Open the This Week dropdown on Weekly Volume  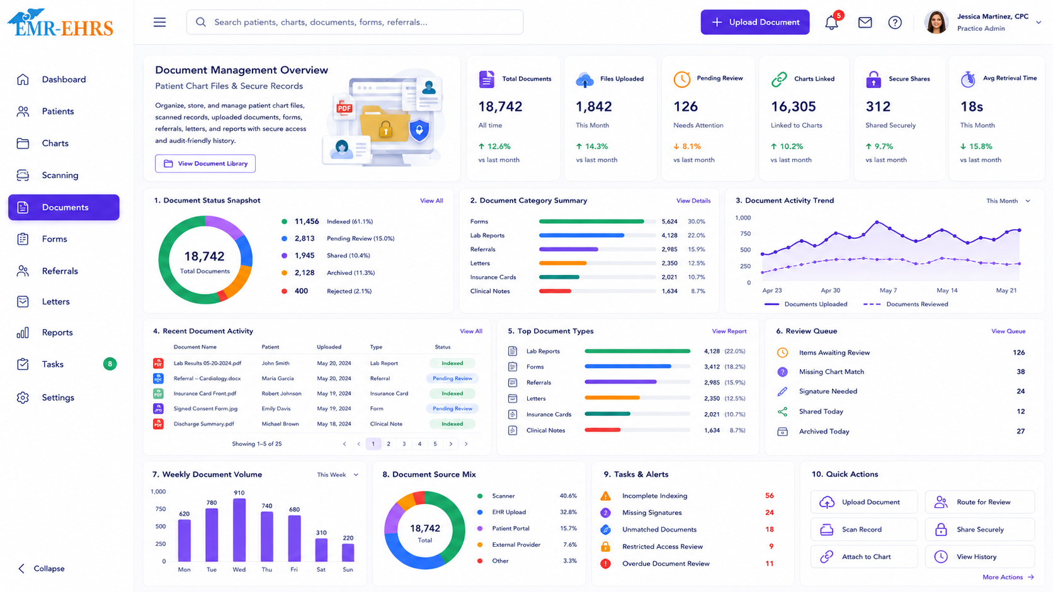[x=338, y=475]
